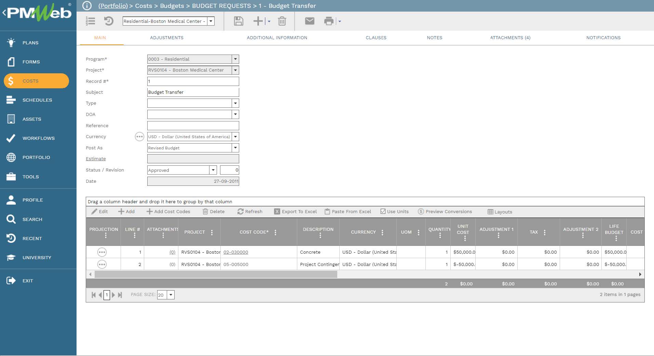Open the email envelope icon
Image resolution: width=654 pixels, height=356 pixels.
click(310, 21)
